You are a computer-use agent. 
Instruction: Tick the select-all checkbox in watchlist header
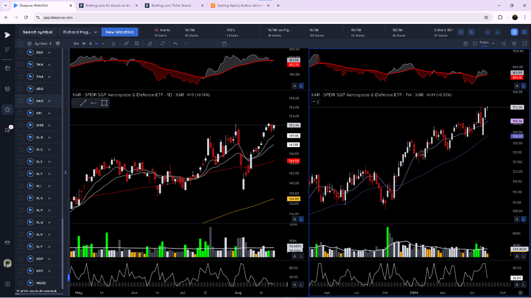21,44
